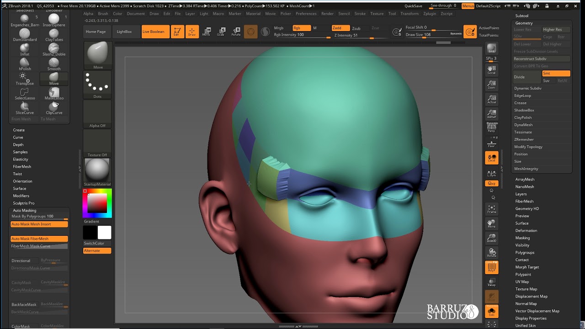
Task: Select the ClipCurve brush
Action: (54, 108)
